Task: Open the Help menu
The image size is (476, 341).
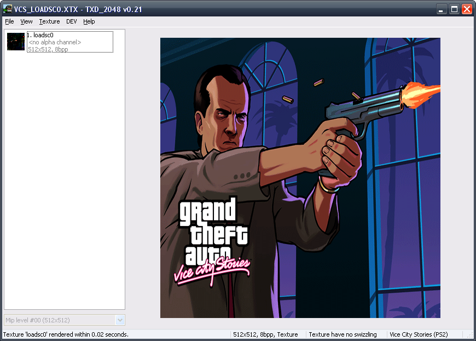Action: [x=89, y=21]
